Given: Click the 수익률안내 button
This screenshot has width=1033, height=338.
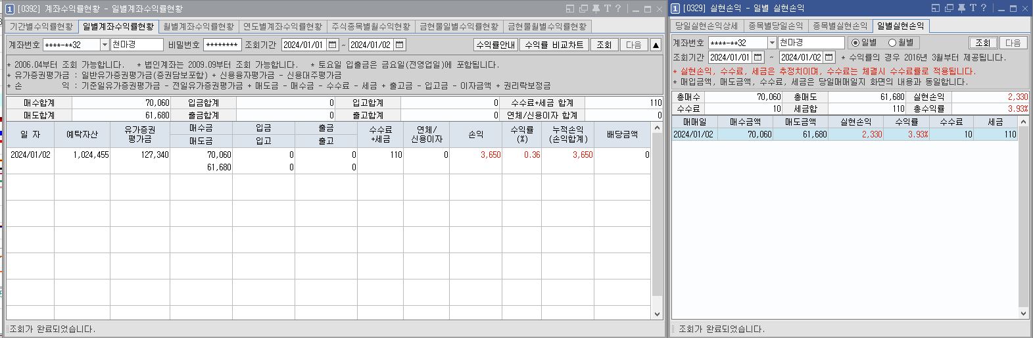Looking at the screenshot, I should pos(496,45).
